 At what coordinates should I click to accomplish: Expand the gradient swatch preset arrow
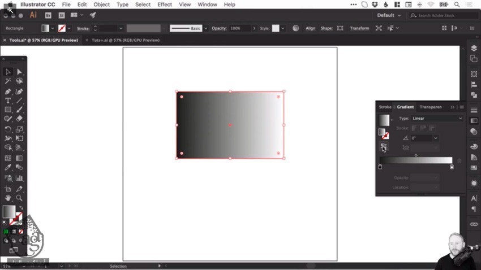pos(392,120)
